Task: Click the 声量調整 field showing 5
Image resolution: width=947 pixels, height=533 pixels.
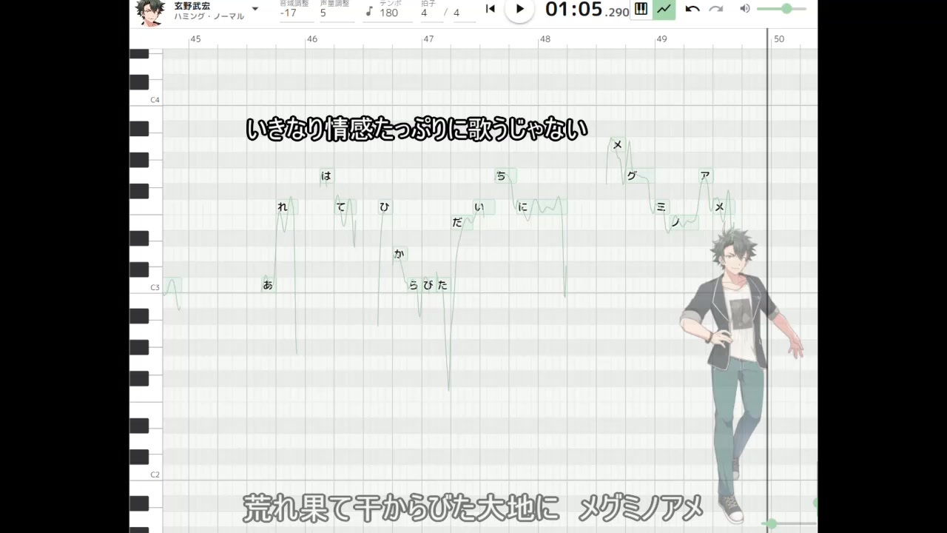Action: pyautogui.click(x=337, y=11)
